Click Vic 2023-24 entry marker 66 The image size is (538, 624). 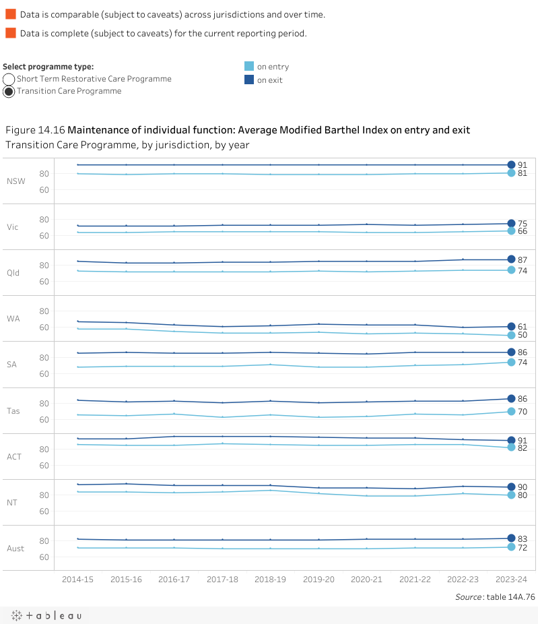(511, 231)
